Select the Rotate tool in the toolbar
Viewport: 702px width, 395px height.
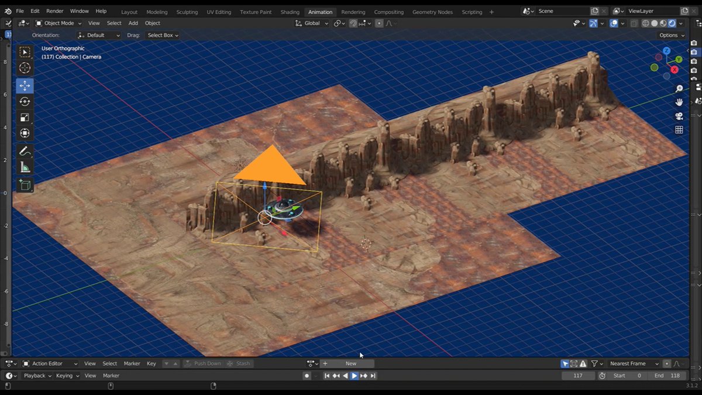pos(25,101)
